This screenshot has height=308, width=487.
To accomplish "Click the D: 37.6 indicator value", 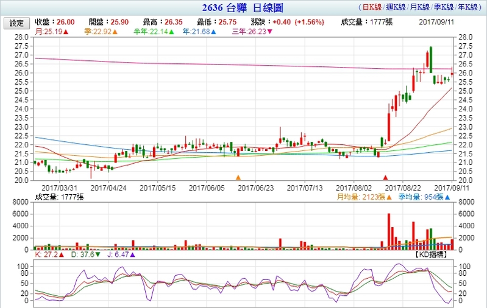I will (x=86, y=254).
